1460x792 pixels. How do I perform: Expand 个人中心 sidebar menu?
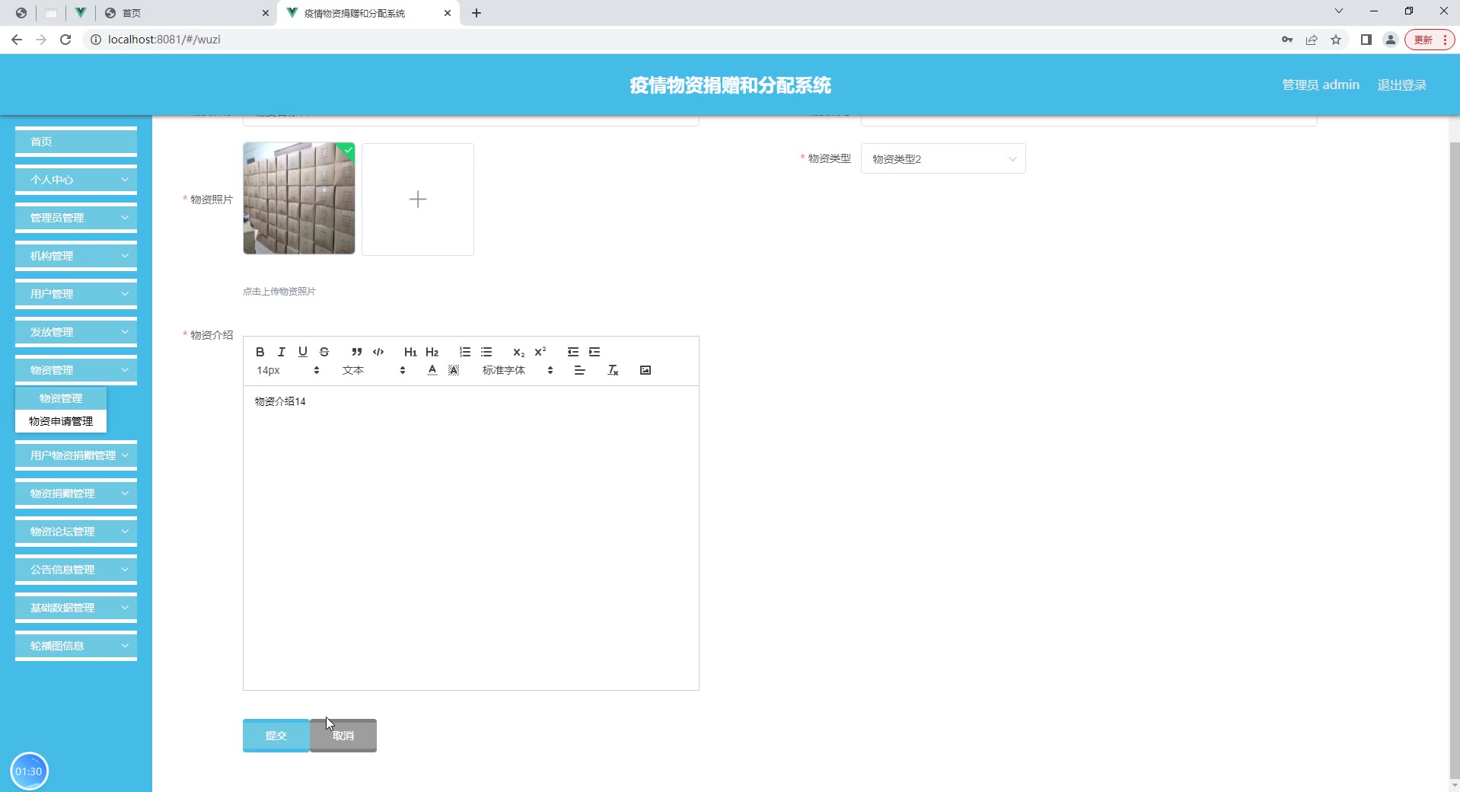76,180
